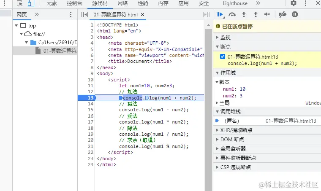Expand the XHR/提取断点 section

pos(267,130)
